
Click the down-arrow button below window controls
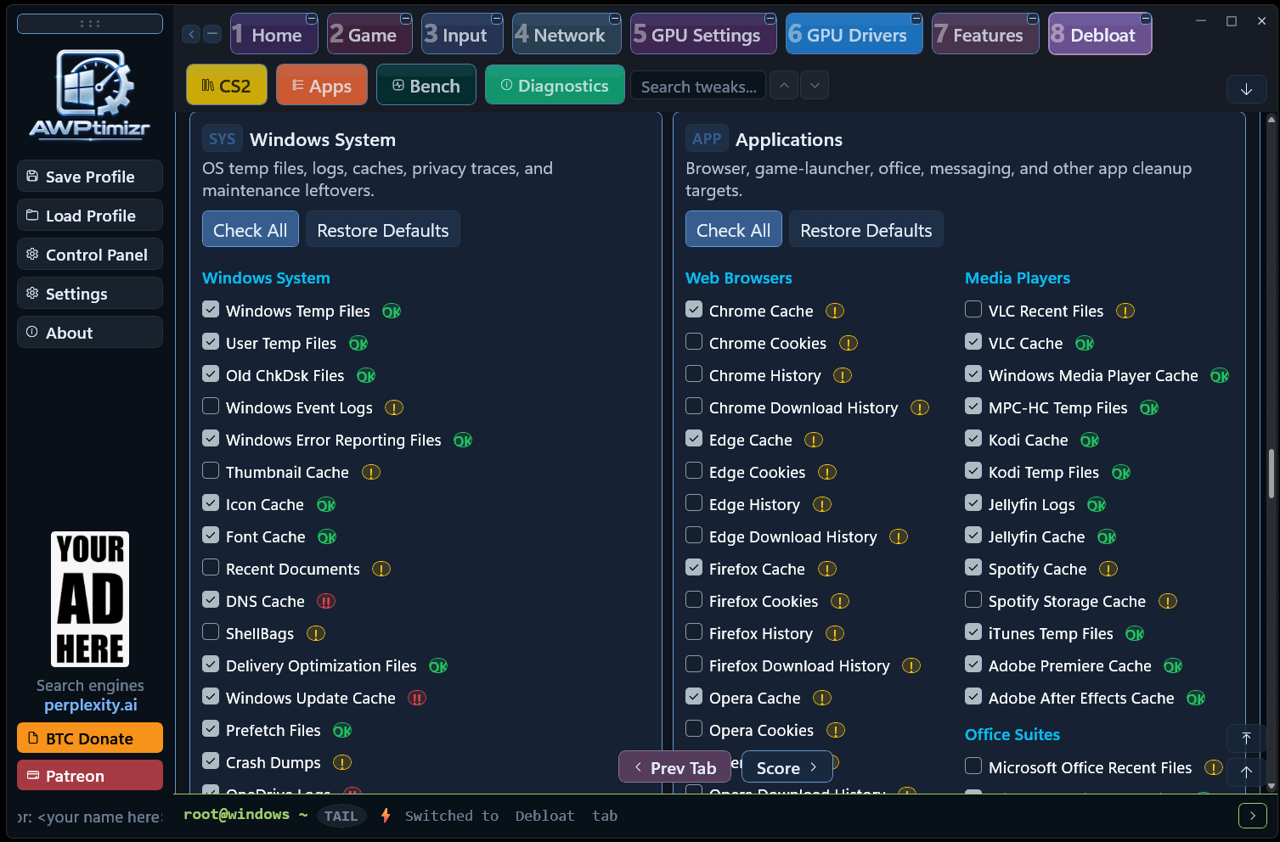click(1247, 89)
